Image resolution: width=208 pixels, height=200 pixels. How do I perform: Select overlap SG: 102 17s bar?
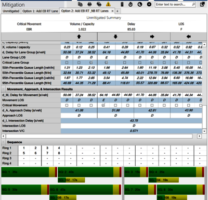71,180
